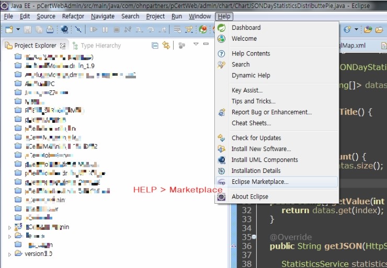Open Eclipse Marketplace...

[x=277, y=182]
